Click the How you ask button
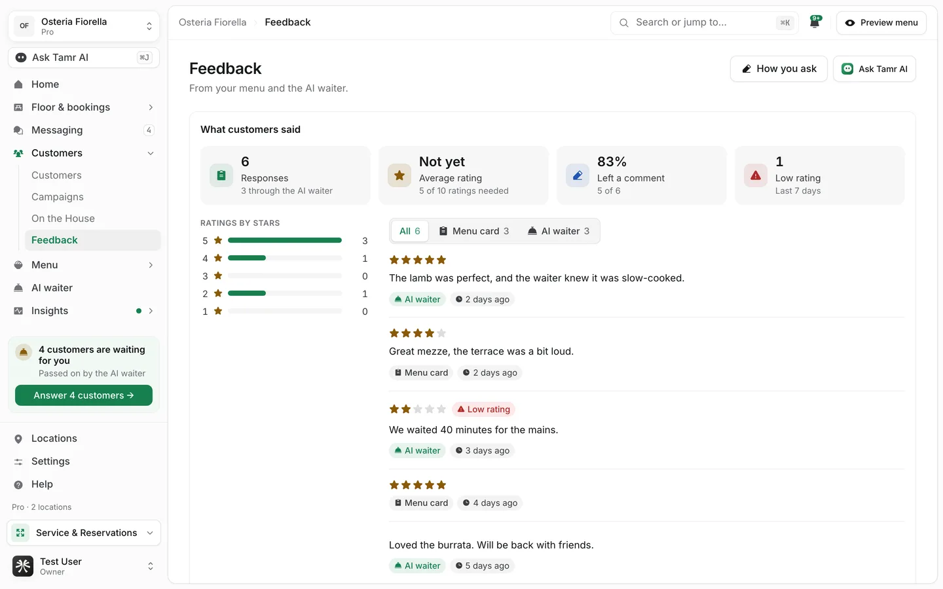The height and width of the screenshot is (589, 943). pos(779,69)
